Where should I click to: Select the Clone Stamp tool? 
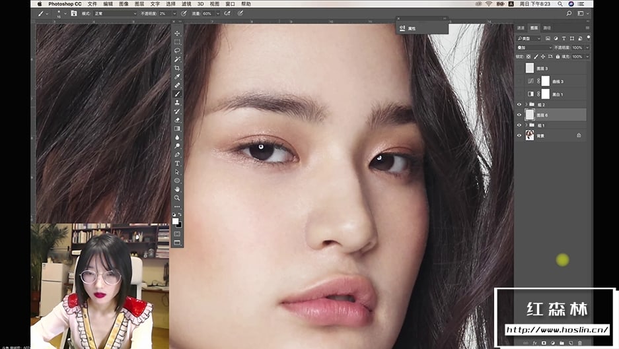tap(177, 102)
